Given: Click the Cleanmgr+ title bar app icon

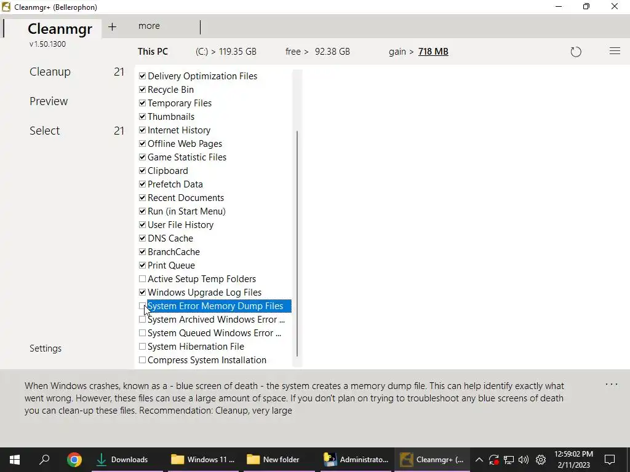Looking at the screenshot, I should (6, 7).
